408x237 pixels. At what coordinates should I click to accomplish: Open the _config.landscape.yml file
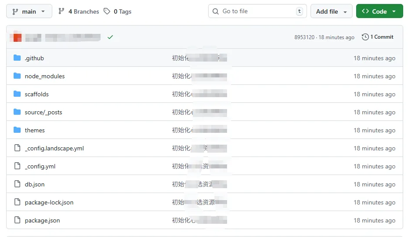54,148
